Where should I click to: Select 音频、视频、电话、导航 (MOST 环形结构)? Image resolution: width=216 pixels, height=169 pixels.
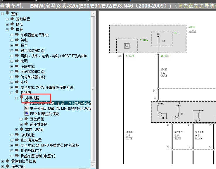point(54,56)
